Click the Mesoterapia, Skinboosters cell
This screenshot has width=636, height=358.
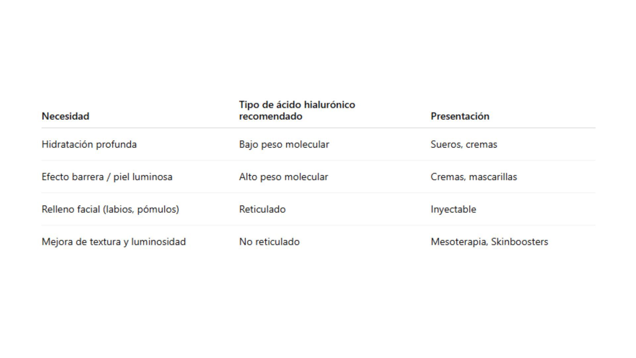[x=489, y=242]
